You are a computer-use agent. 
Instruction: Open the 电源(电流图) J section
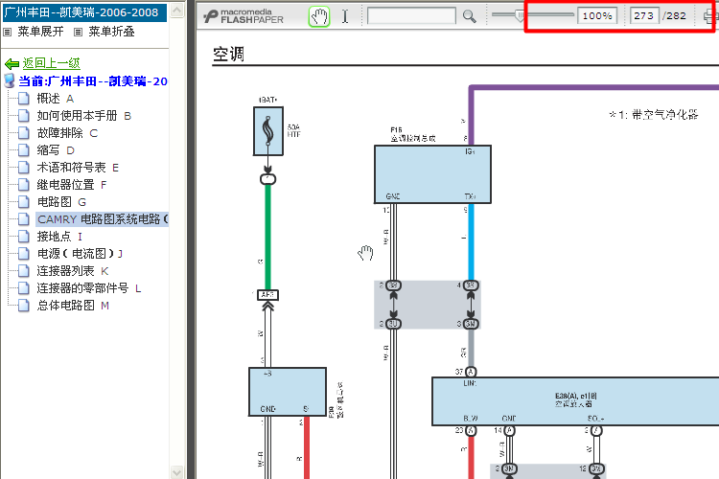[x=80, y=254]
